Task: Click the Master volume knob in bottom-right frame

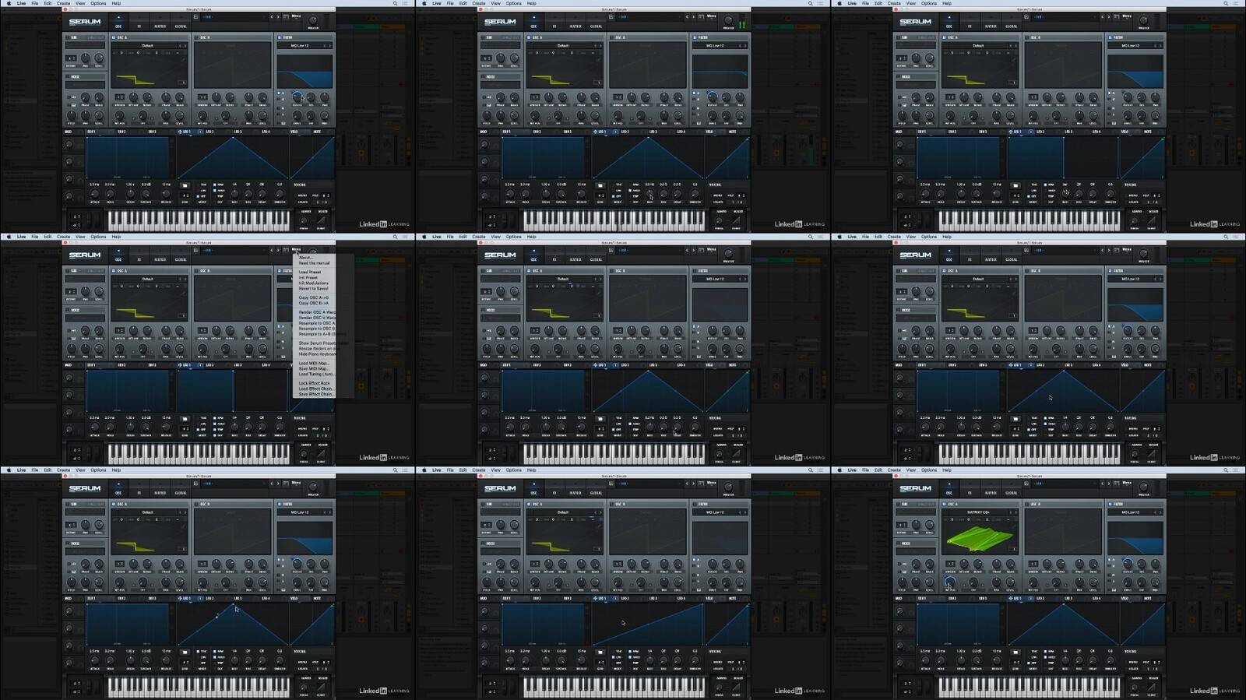Action: [1143, 487]
